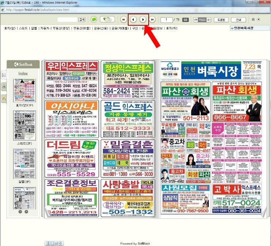Click the 우리익스프레스 advertisement

click(x=72, y=79)
